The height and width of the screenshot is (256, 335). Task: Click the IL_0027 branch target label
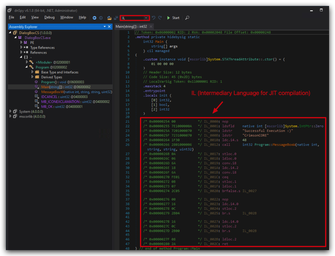point(249,191)
